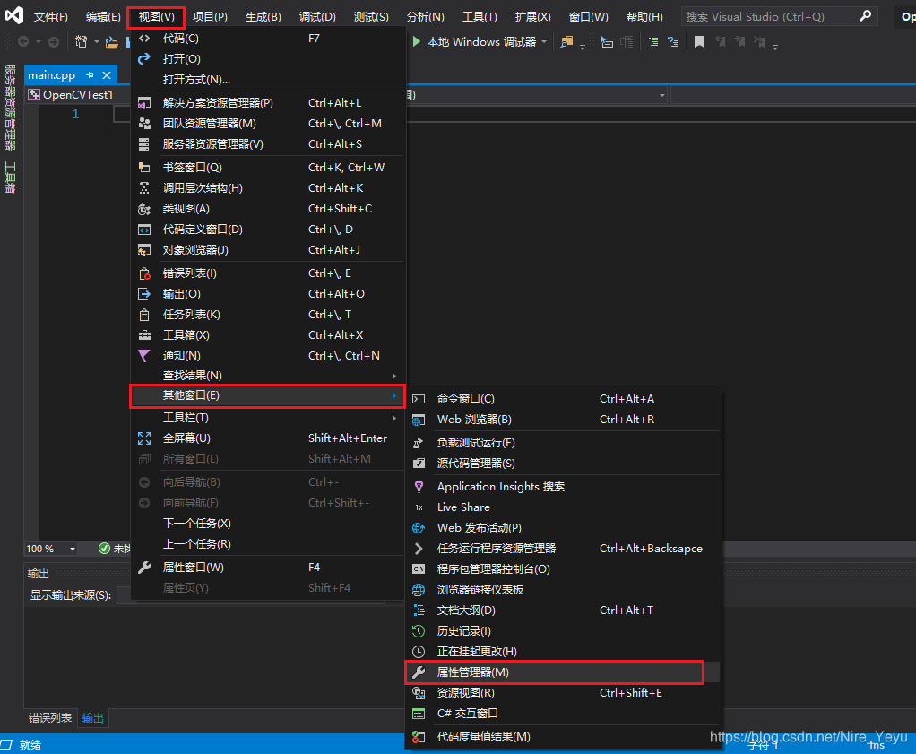The width and height of the screenshot is (916, 754).
Task: Open the Toolbox (工具箱) side tab
Action: (x=10, y=178)
